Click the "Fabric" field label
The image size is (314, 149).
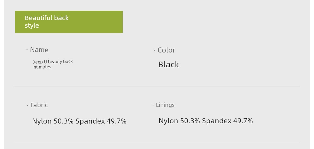(39, 105)
